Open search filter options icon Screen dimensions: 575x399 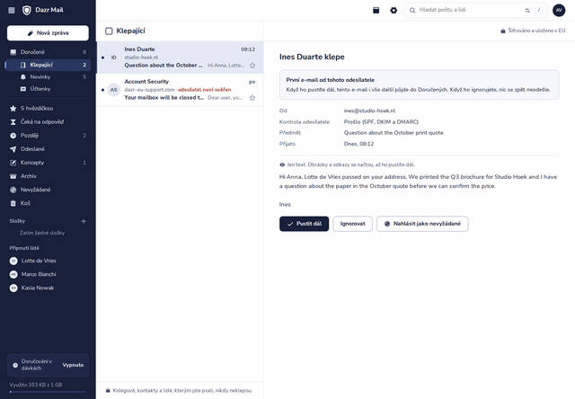pyautogui.click(x=527, y=10)
